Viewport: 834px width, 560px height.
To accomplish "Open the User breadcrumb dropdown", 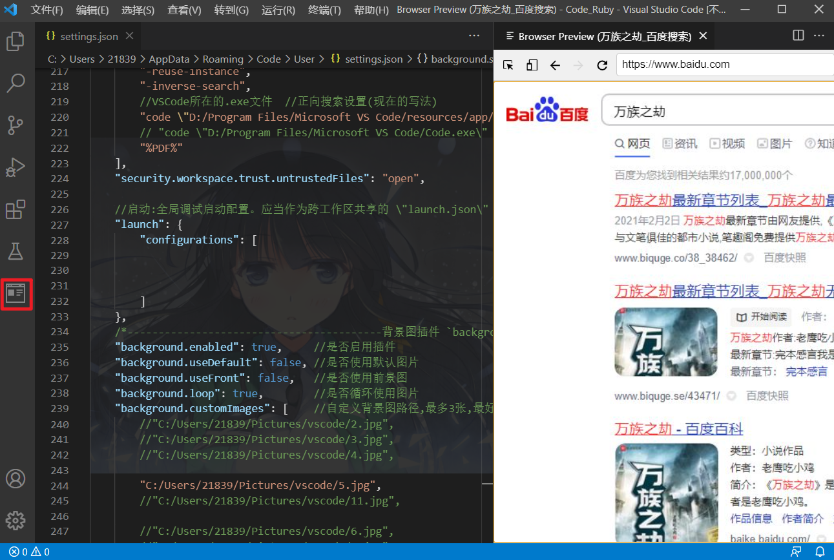I will point(304,59).
